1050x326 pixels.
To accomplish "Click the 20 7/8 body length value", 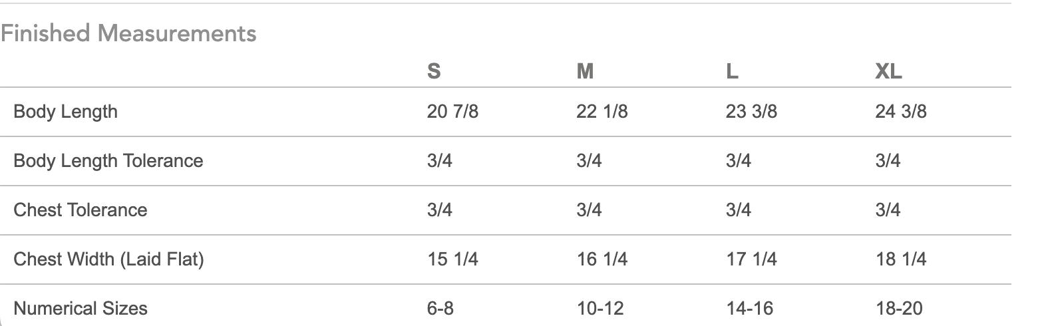I will [x=452, y=111].
